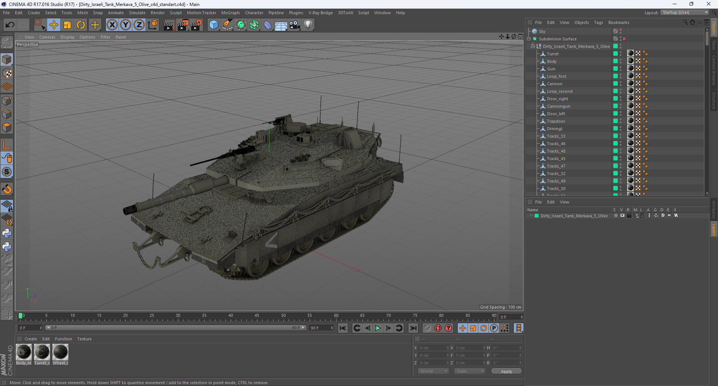Viewport: 718px width, 386px height.
Task: Open the Simulate menu
Action: [137, 13]
